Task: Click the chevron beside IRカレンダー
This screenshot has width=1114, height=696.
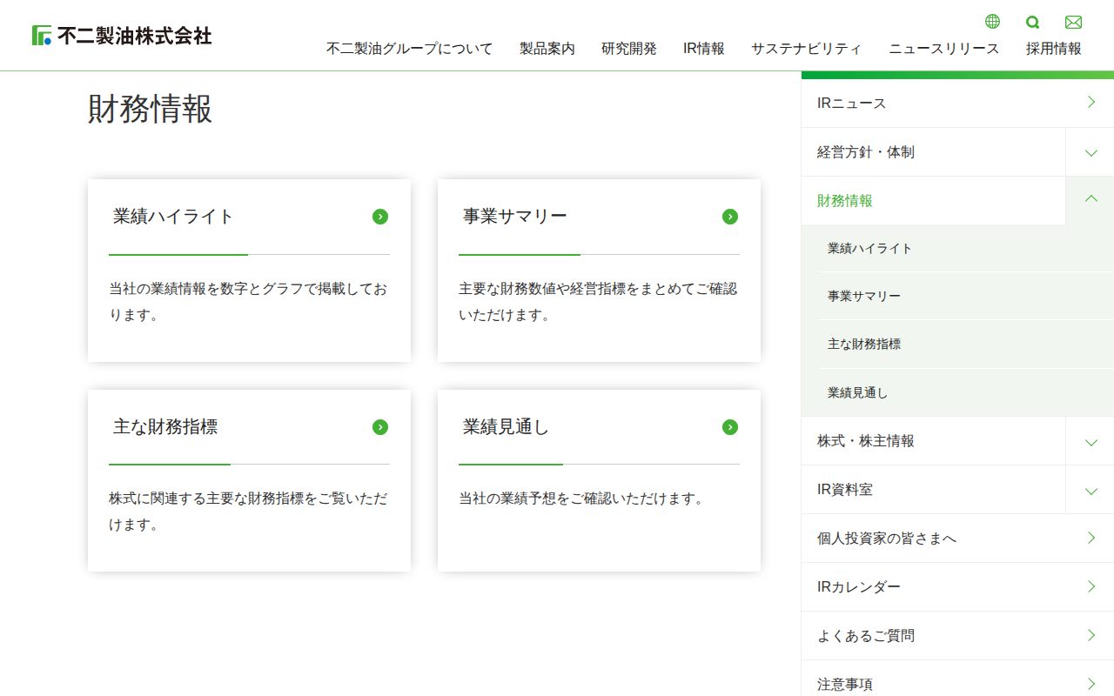Action: 1091,586
